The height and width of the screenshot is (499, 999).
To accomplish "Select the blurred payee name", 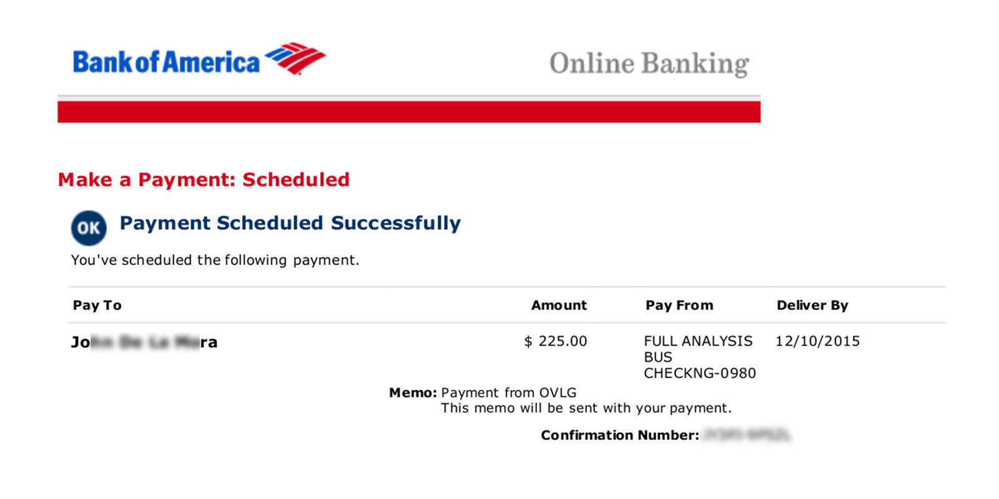I will 144,342.
